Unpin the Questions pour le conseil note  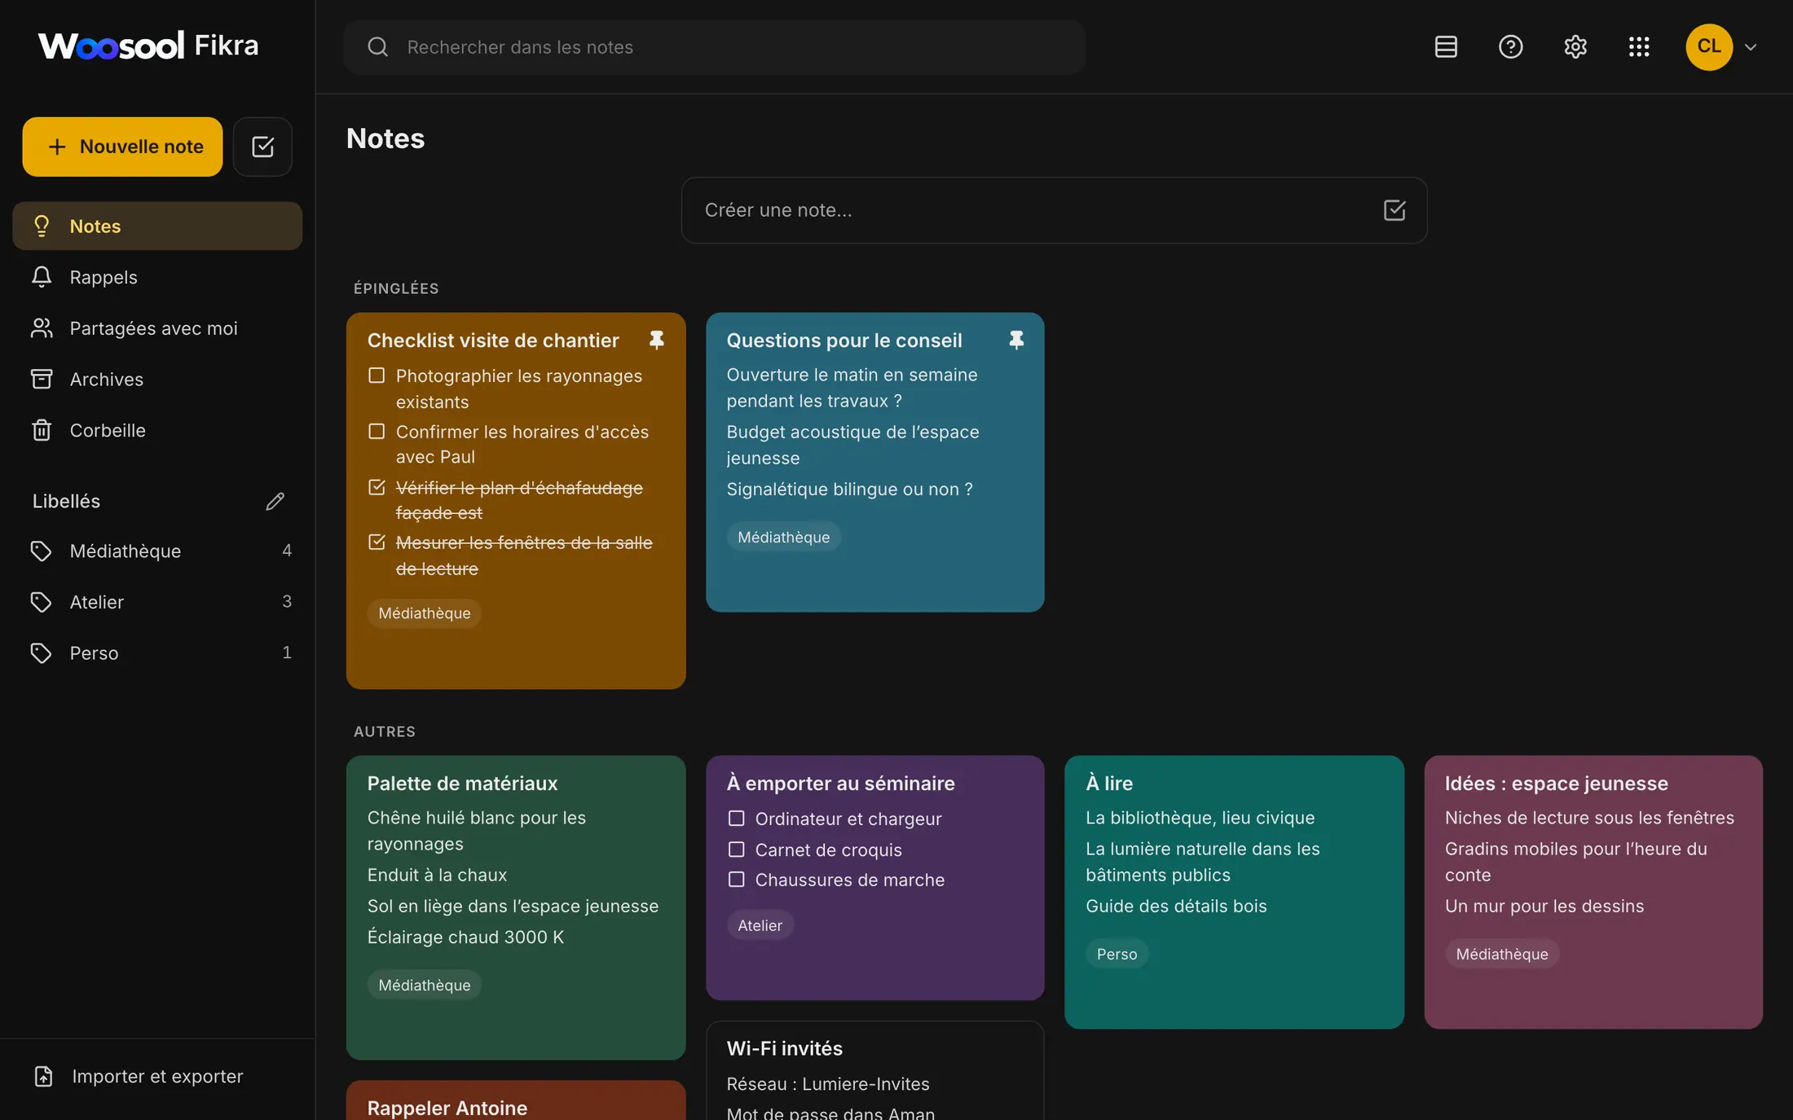[x=1015, y=340]
